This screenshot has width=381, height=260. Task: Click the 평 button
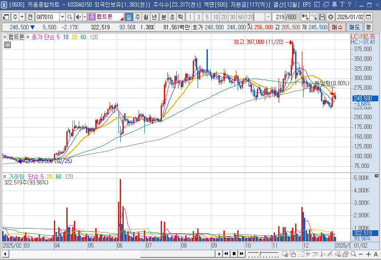[x=369, y=27]
